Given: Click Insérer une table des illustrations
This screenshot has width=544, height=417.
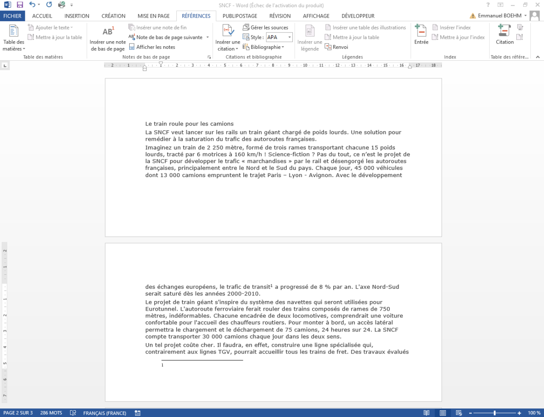Looking at the screenshot, I should point(365,28).
